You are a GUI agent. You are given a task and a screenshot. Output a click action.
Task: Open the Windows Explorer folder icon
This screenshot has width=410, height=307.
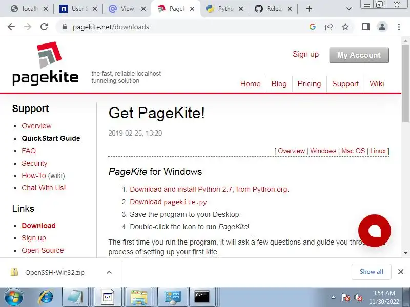(139, 297)
